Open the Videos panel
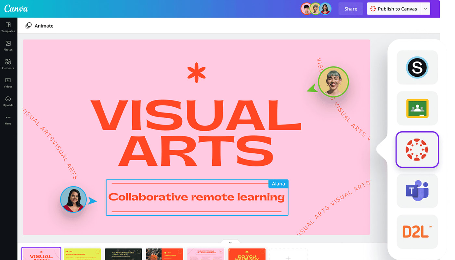Viewport: 455px width, 260px height. click(x=8, y=83)
